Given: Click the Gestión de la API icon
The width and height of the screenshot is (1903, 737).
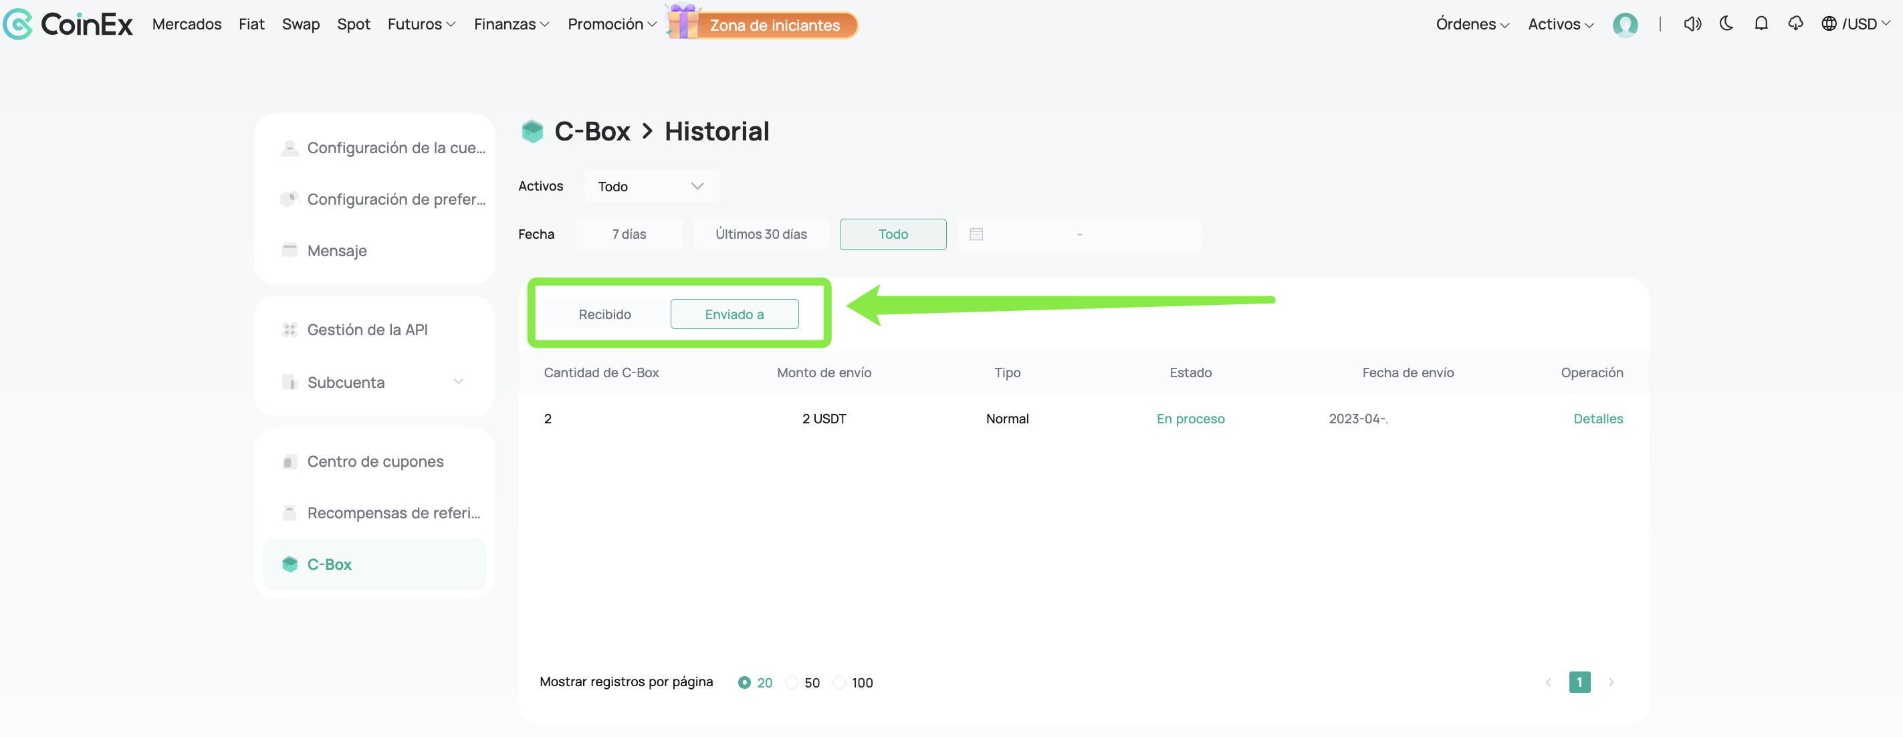Looking at the screenshot, I should click(290, 330).
